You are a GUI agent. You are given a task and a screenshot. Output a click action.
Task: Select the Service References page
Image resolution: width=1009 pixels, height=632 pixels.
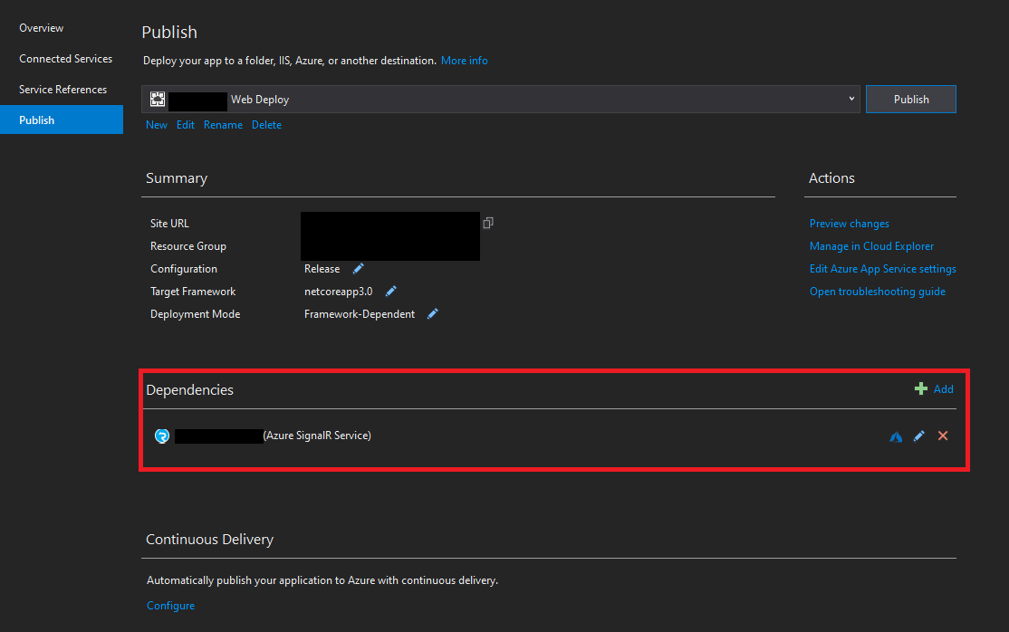62,89
